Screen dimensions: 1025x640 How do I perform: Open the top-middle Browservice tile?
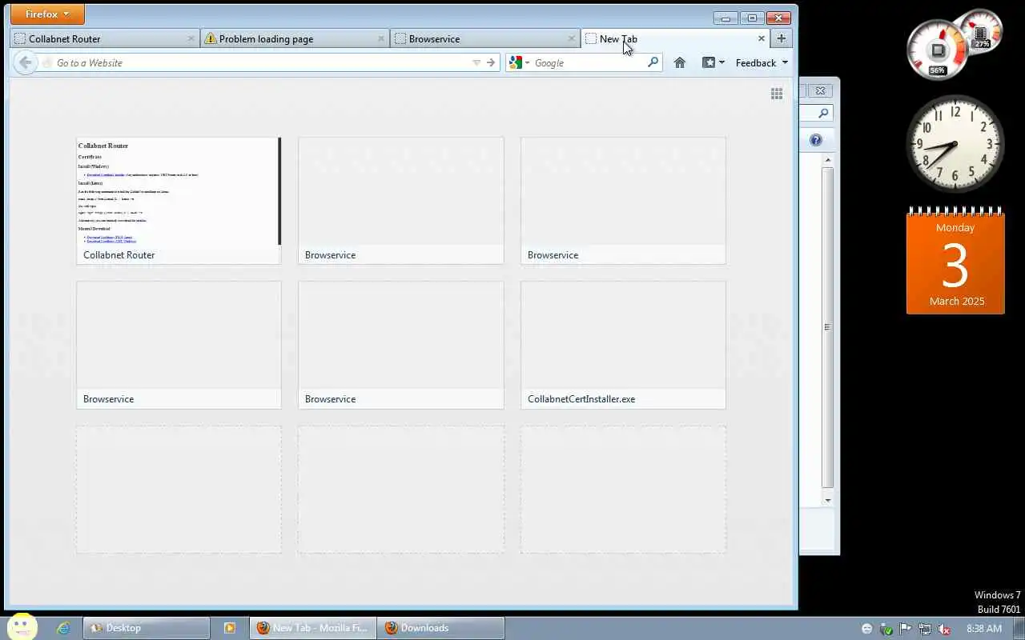(401, 200)
